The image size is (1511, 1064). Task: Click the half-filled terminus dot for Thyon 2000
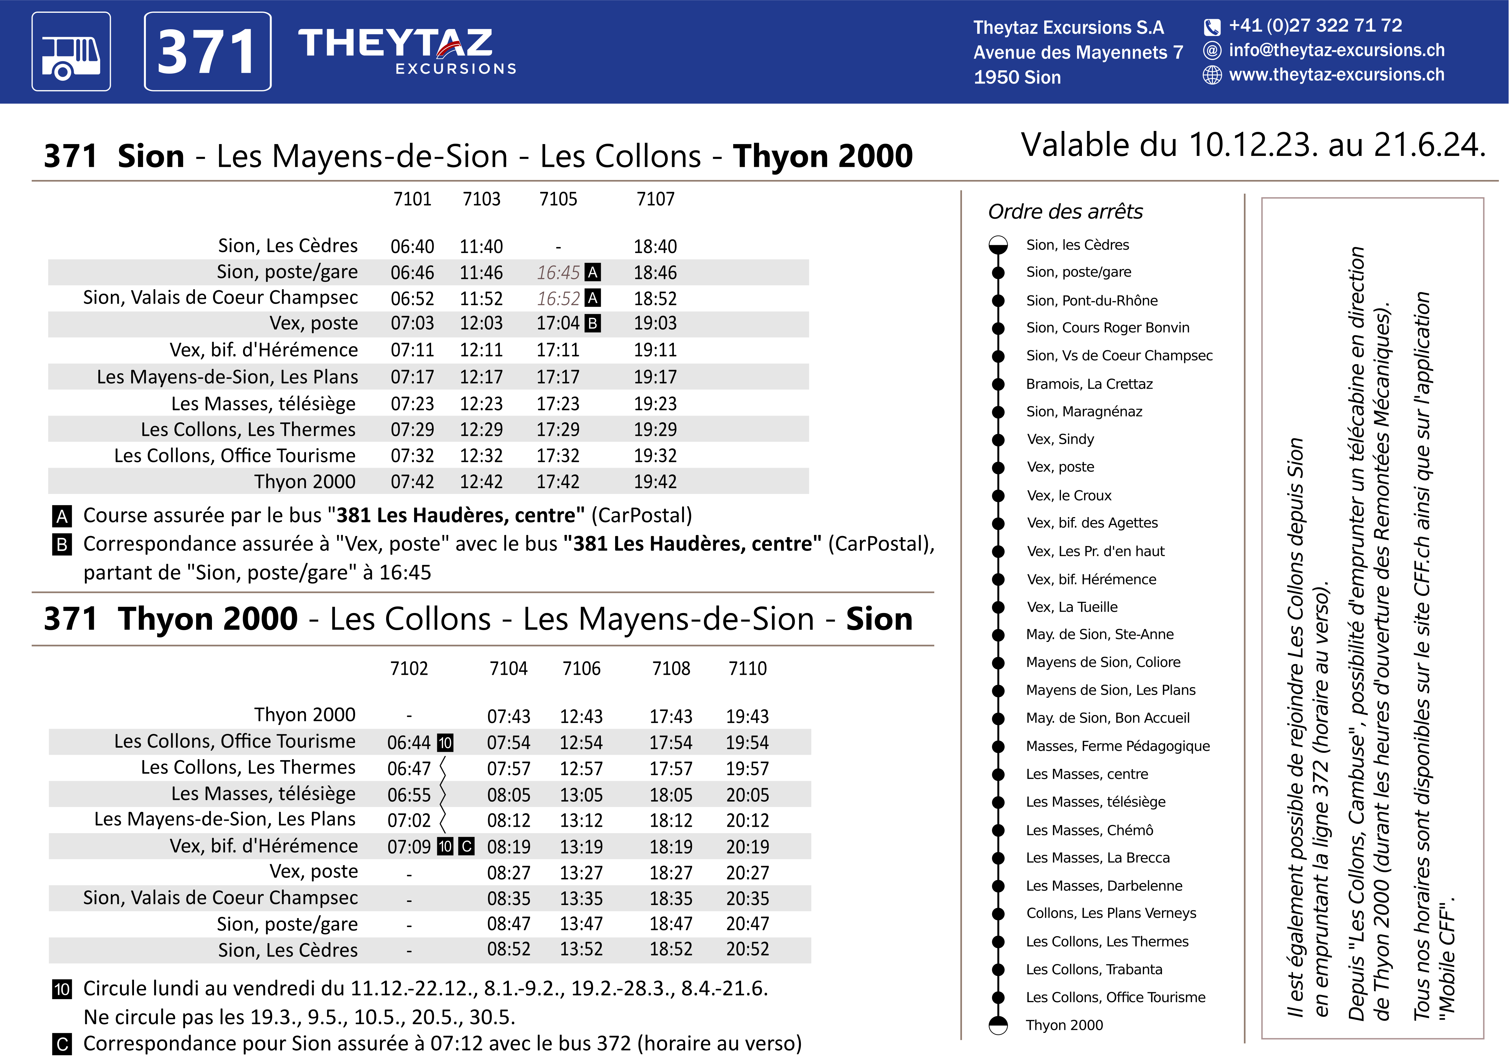click(x=998, y=1025)
